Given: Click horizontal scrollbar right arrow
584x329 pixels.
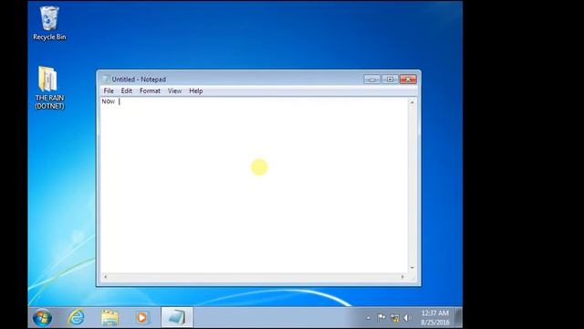Looking at the screenshot, I should tap(402, 277).
